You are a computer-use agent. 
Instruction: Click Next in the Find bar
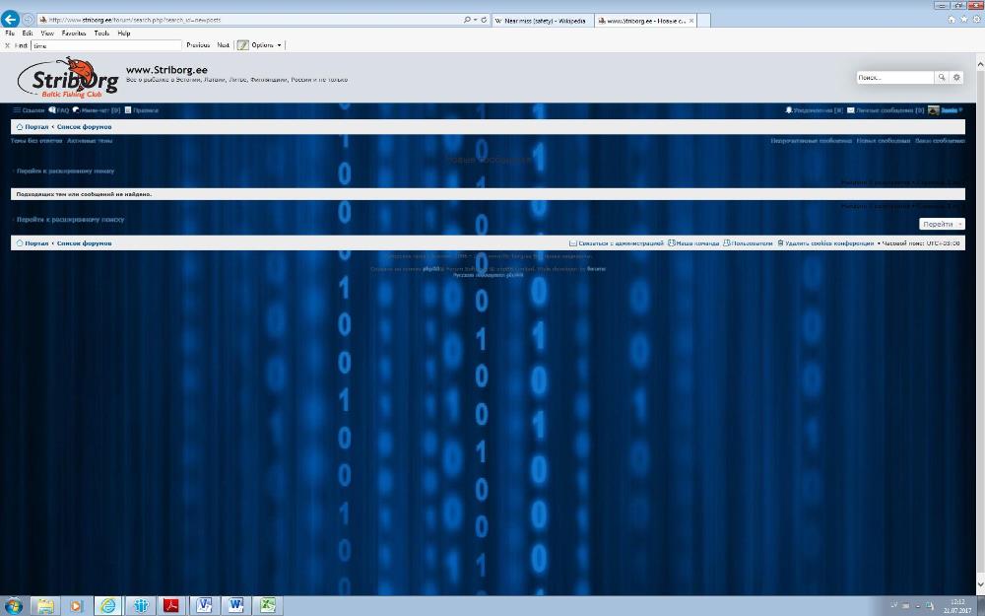224,45
